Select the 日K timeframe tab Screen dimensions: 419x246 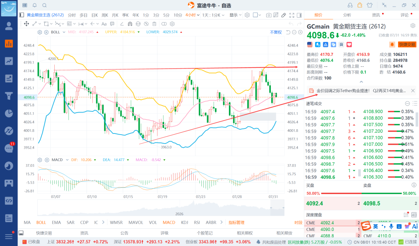(95, 15)
